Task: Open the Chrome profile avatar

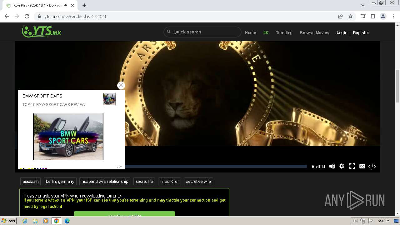Action: [383, 16]
